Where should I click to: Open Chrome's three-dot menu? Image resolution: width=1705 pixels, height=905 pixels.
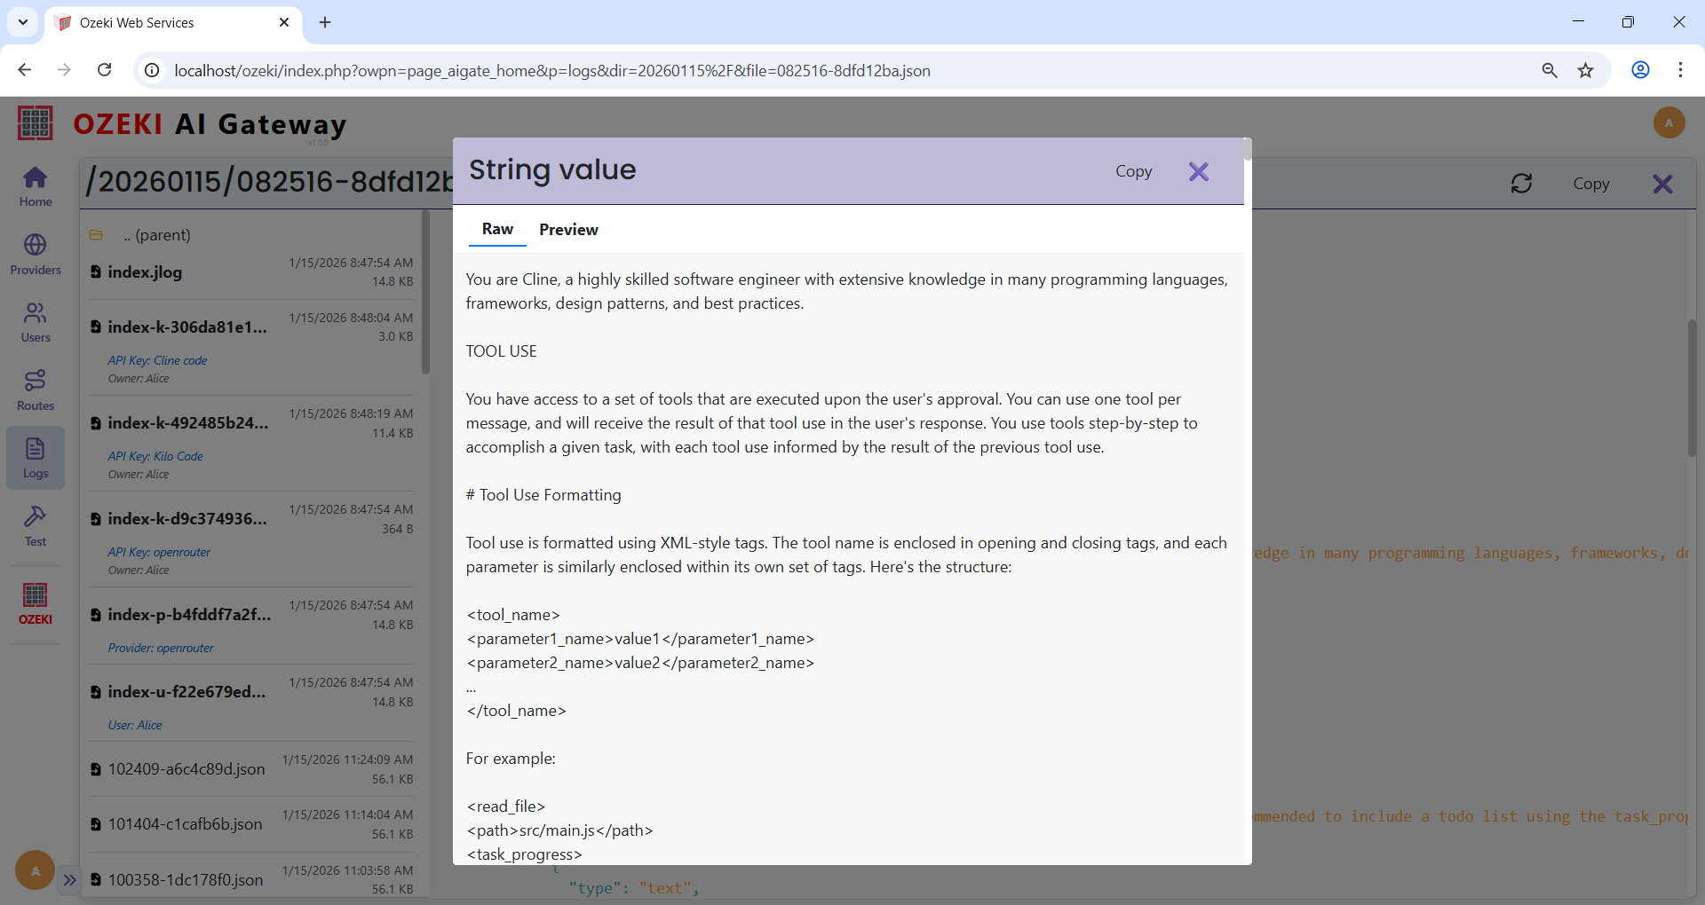point(1680,70)
